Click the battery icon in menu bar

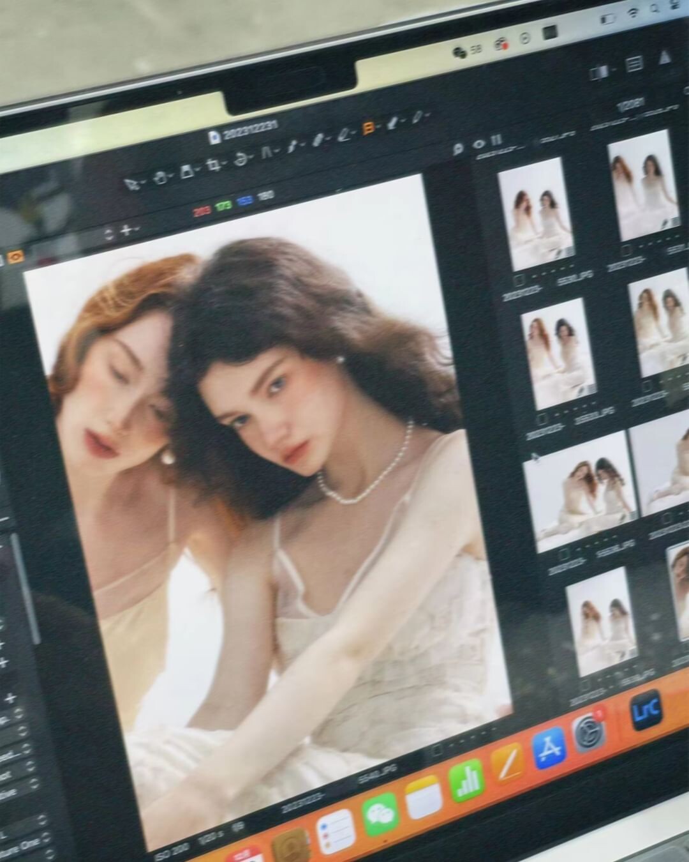coord(609,18)
